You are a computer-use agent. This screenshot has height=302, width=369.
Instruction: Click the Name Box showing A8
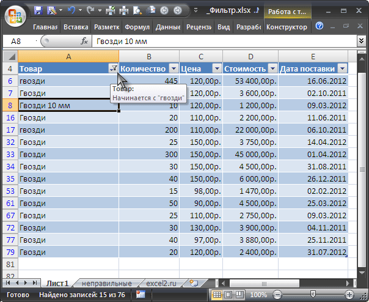point(20,41)
